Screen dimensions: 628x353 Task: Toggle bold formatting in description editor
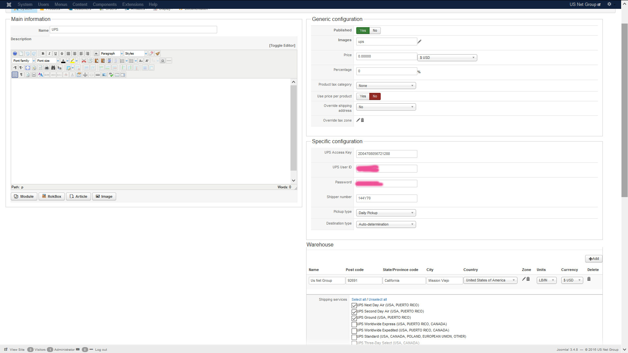[x=43, y=54]
